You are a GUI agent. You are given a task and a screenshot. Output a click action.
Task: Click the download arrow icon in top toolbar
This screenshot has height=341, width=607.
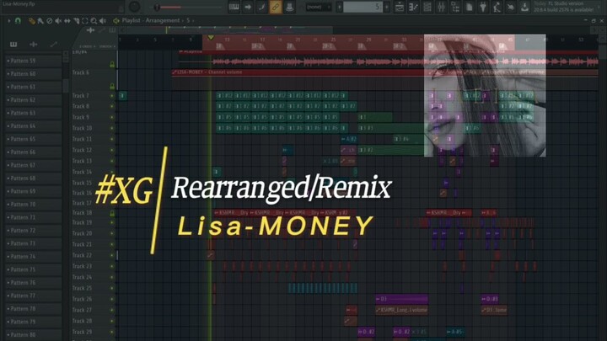pos(525,7)
